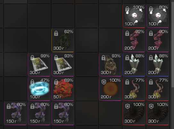174x129 pixels.
Task: Select the 100% white orb artifact
Action: (134, 16)
